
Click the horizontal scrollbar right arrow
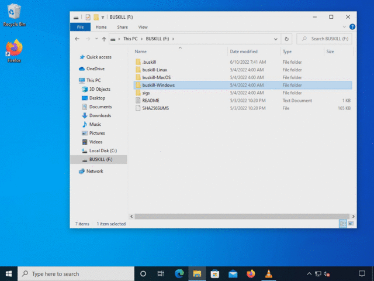[x=353, y=216]
